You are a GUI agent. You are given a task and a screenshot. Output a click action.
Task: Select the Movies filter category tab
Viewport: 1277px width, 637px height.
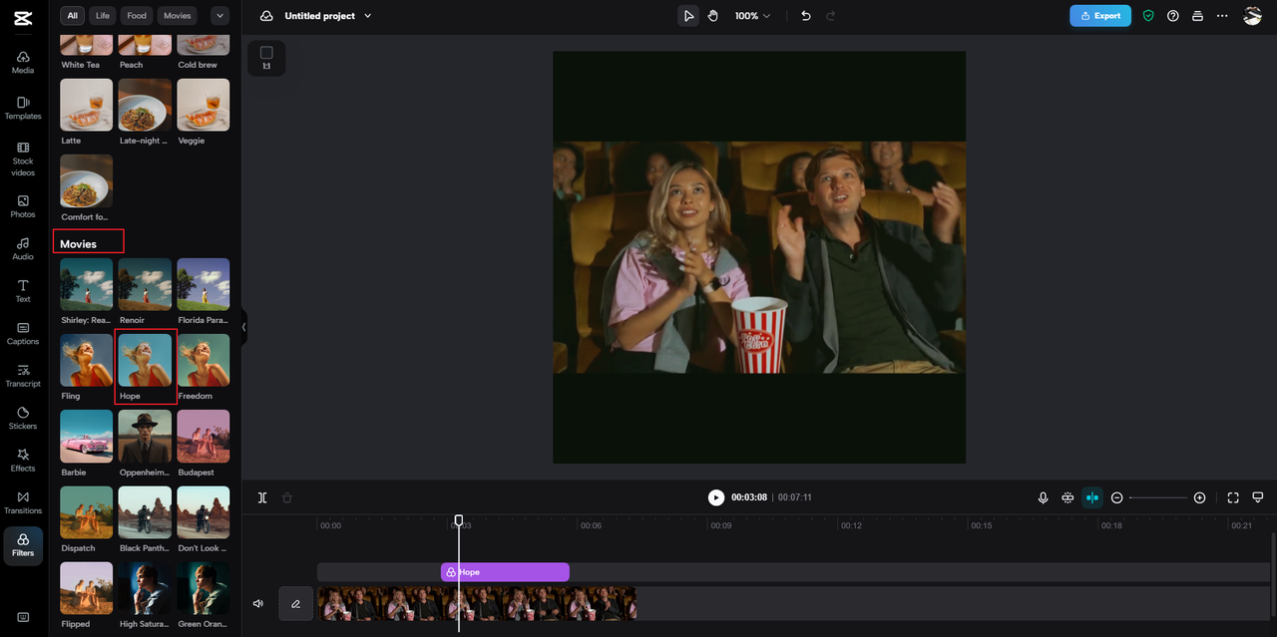(178, 16)
